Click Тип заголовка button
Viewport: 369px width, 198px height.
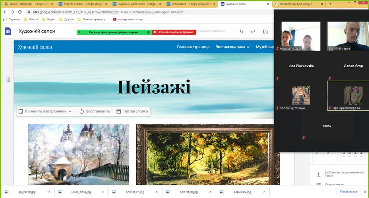[132, 111]
